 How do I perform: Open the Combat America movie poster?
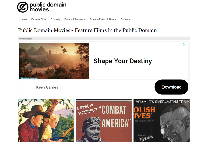pyautogui.click(x=104, y=120)
